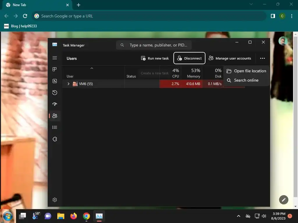The image size is (298, 223).
Task: Open Chrome tab search chevron
Action: (251, 4)
